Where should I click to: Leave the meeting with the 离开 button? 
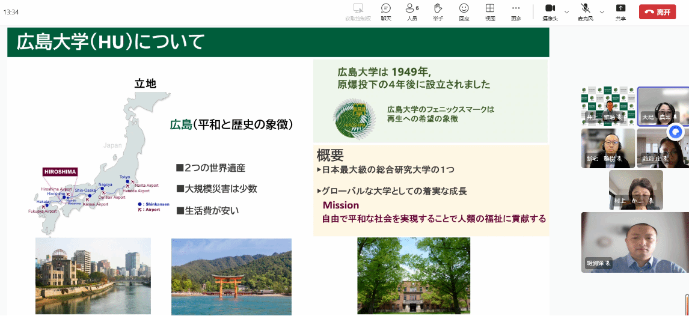point(657,12)
